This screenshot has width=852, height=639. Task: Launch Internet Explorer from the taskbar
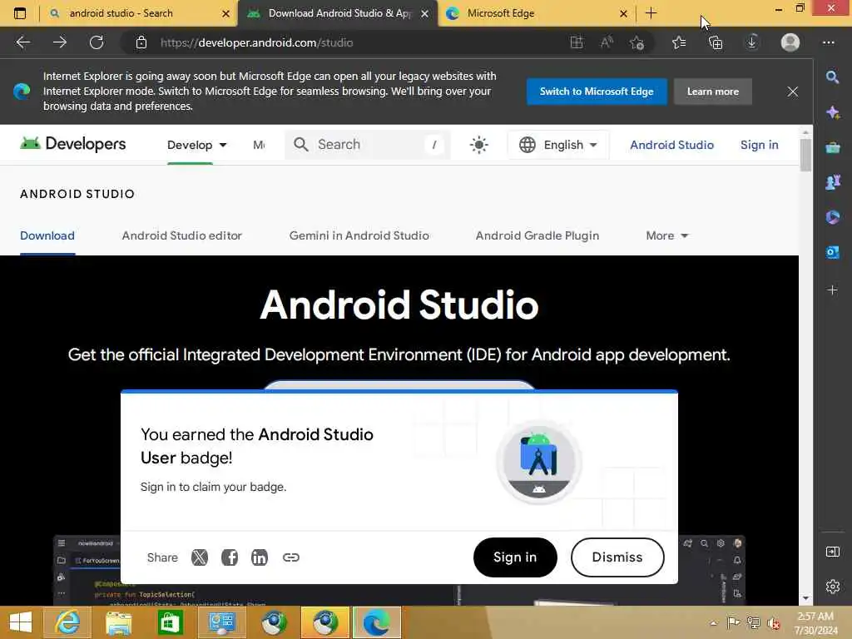(x=67, y=622)
